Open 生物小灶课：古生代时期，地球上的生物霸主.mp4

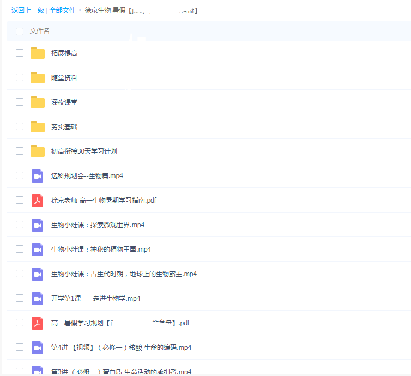coord(124,274)
